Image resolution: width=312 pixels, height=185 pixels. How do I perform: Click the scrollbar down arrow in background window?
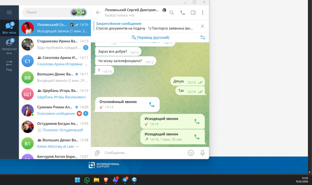tap(310, 172)
